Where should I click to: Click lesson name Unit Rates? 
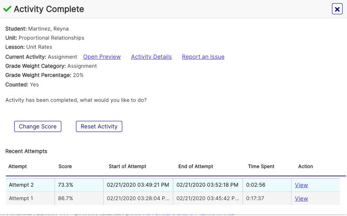click(x=39, y=47)
